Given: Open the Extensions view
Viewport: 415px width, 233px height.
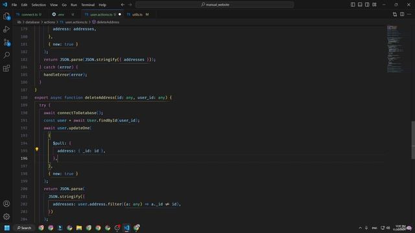Looking at the screenshot, I should (x=6, y=68).
